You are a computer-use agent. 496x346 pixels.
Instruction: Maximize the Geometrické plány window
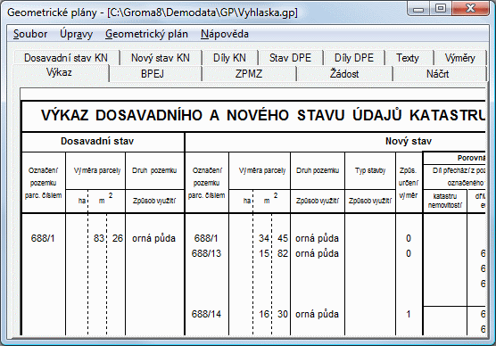click(441, 9)
